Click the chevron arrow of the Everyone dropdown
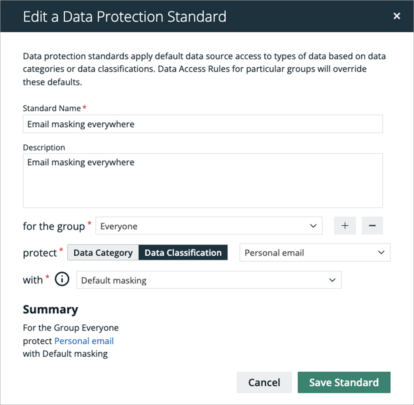Image resolution: width=414 pixels, height=405 pixels. [x=313, y=226]
